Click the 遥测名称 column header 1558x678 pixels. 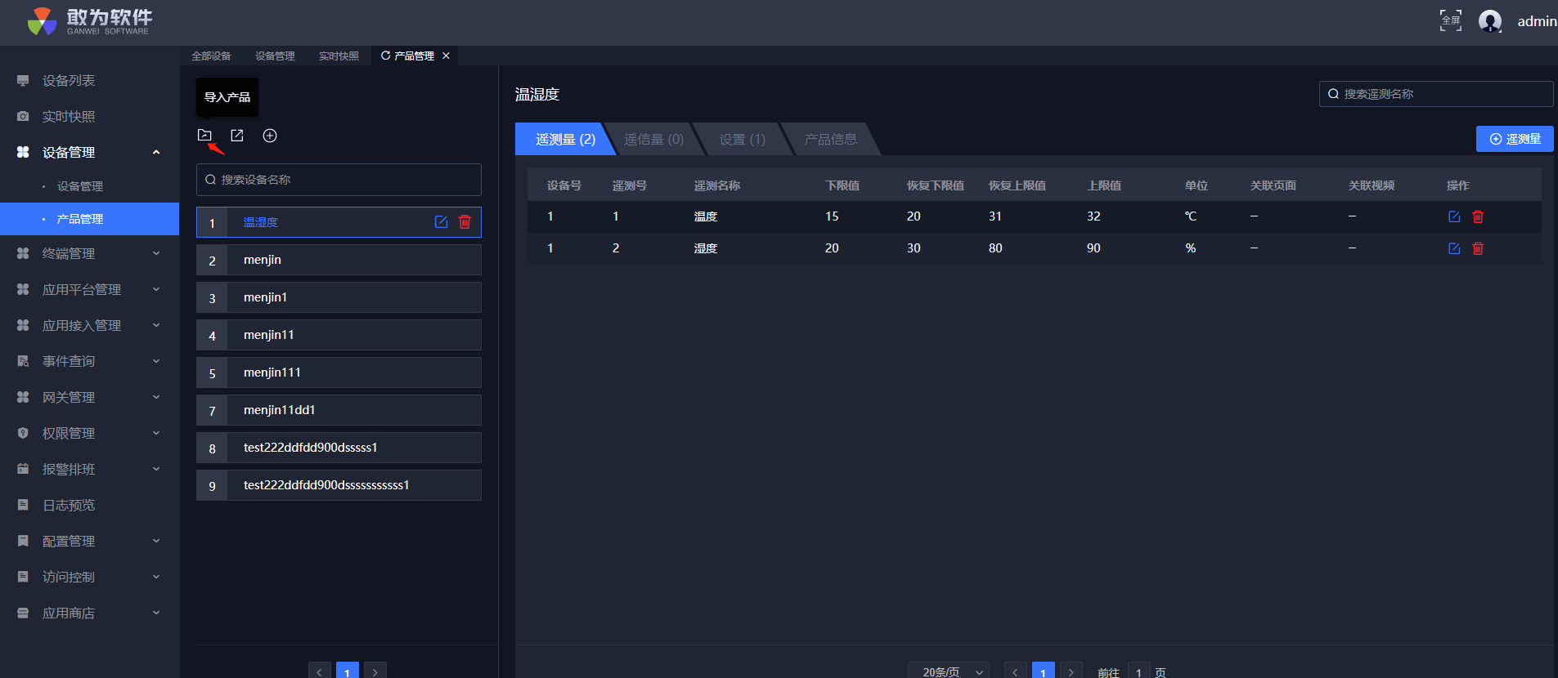click(717, 185)
